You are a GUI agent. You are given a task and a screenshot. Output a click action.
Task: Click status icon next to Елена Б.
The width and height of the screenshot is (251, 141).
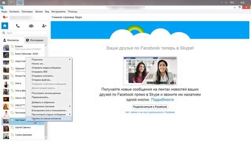[12, 47]
